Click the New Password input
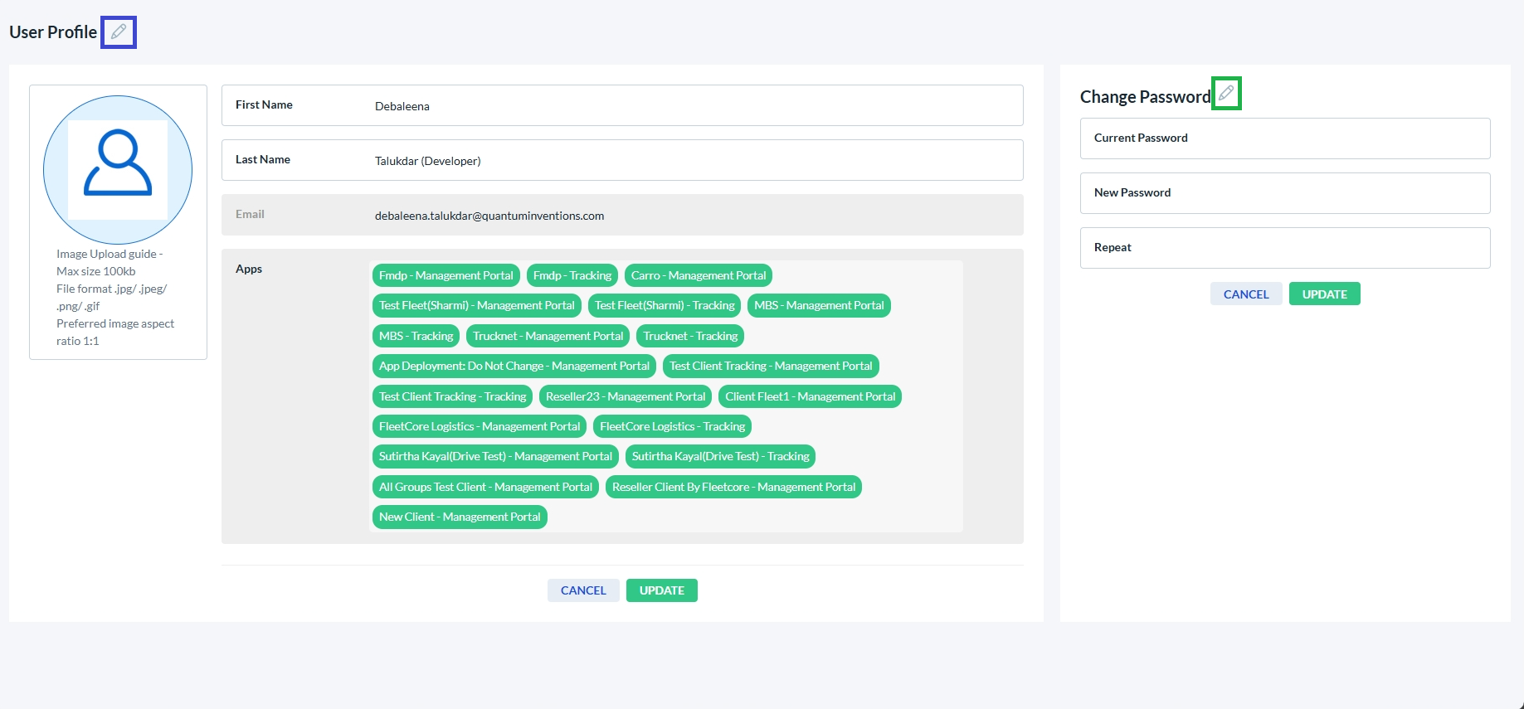The width and height of the screenshot is (1524, 709). click(x=1284, y=193)
